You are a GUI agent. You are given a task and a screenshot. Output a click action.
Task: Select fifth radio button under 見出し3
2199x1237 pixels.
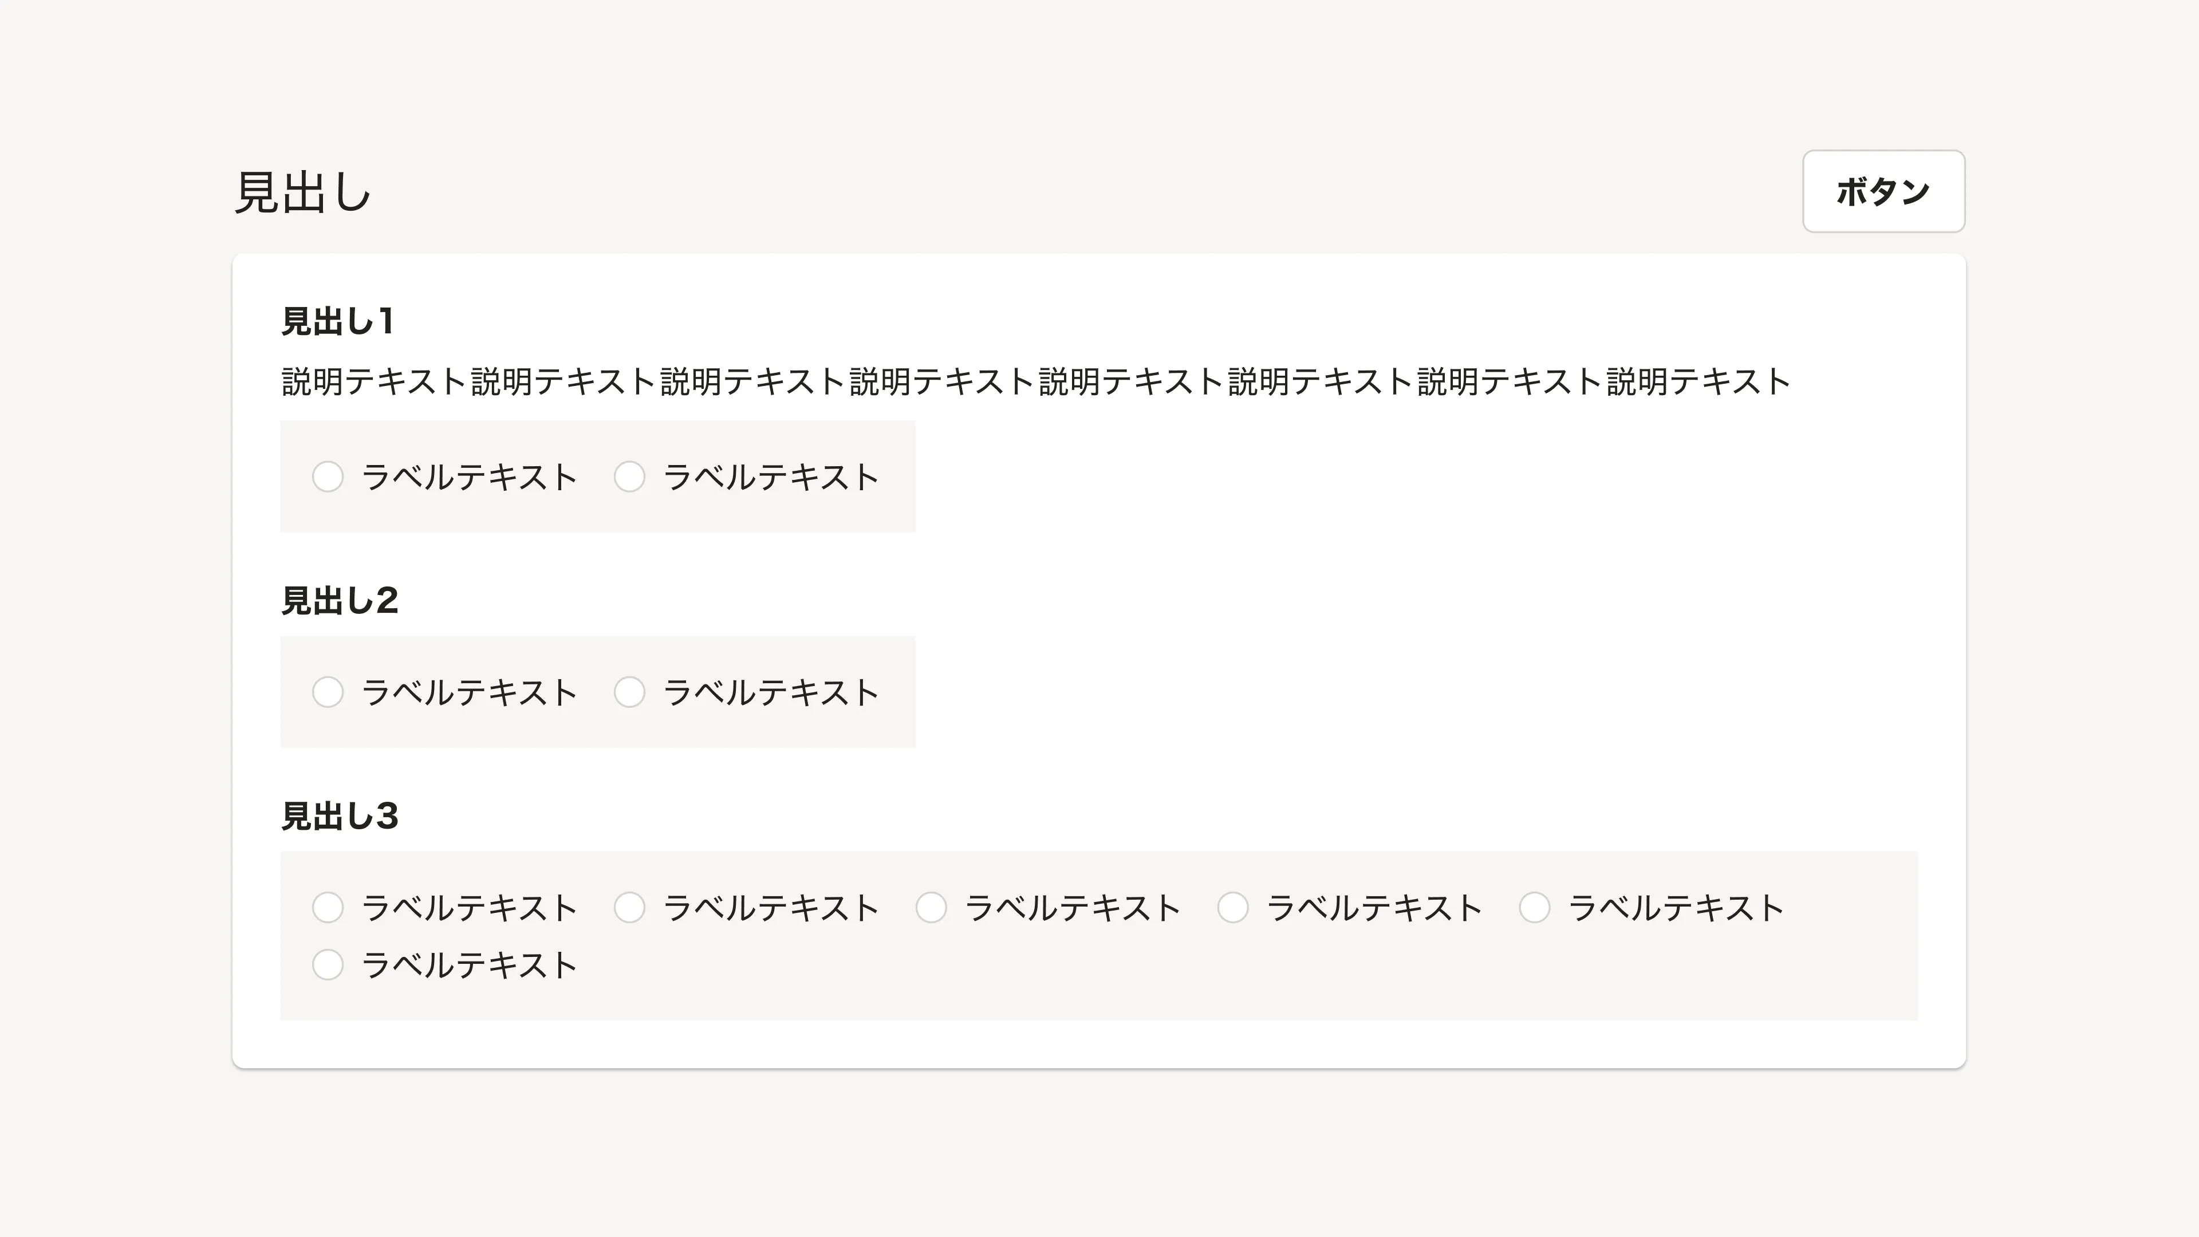pyautogui.click(x=1534, y=908)
